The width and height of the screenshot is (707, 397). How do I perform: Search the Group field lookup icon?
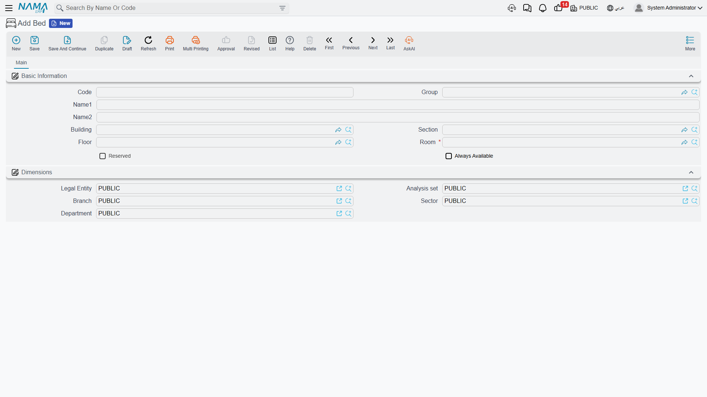coord(694,92)
